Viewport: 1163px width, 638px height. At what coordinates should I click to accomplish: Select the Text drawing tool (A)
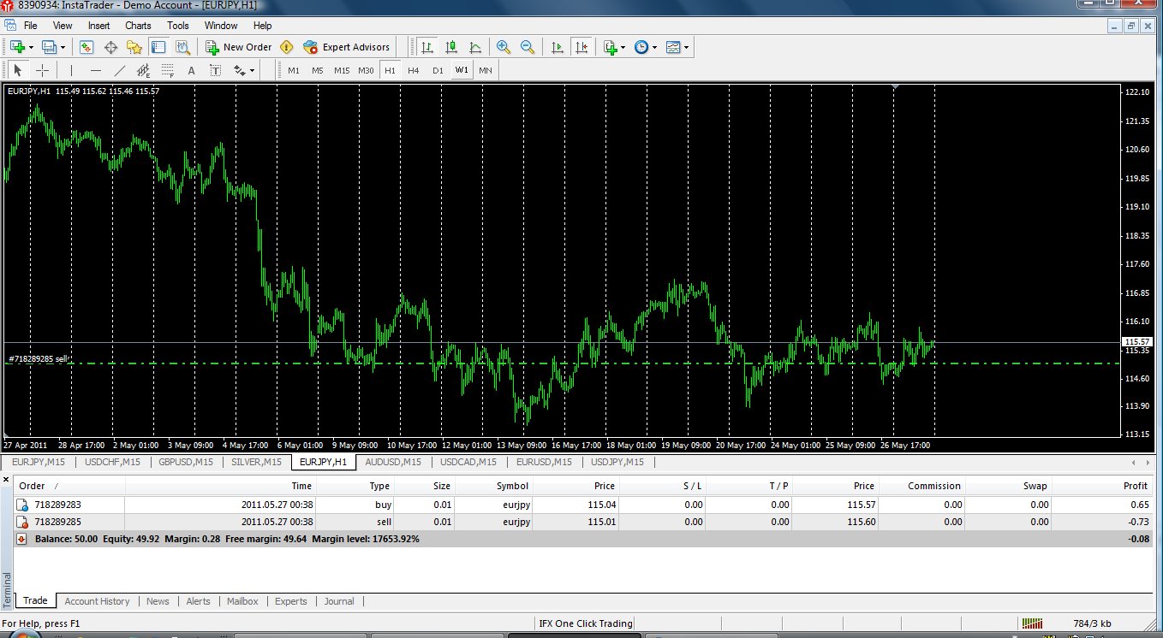tap(191, 70)
